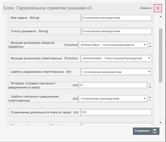Close the block dialog with red X

pyautogui.click(x=158, y=8)
